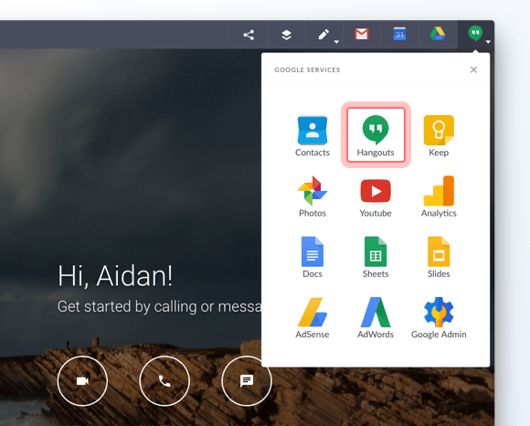
Task: Open Hangouts from Google Services
Action: pyautogui.click(x=376, y=135)
